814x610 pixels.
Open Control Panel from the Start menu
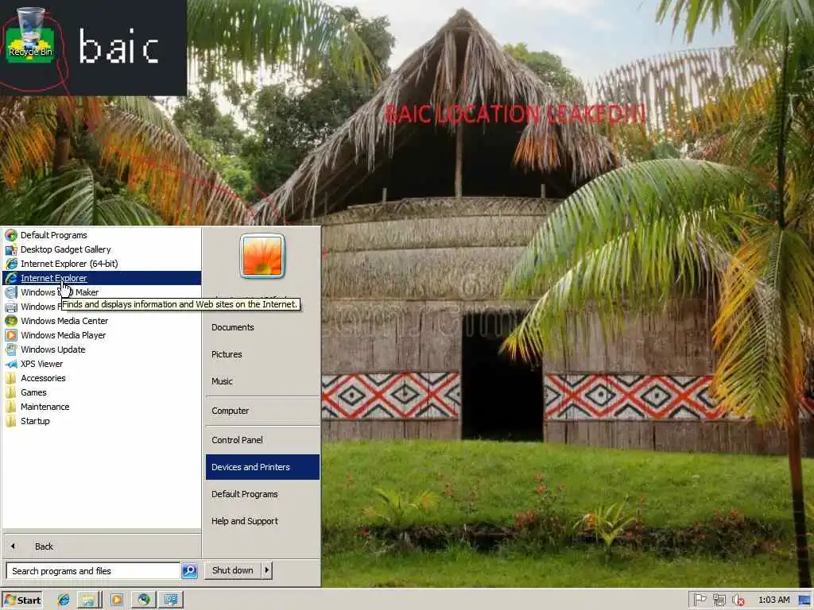point(262,440)
